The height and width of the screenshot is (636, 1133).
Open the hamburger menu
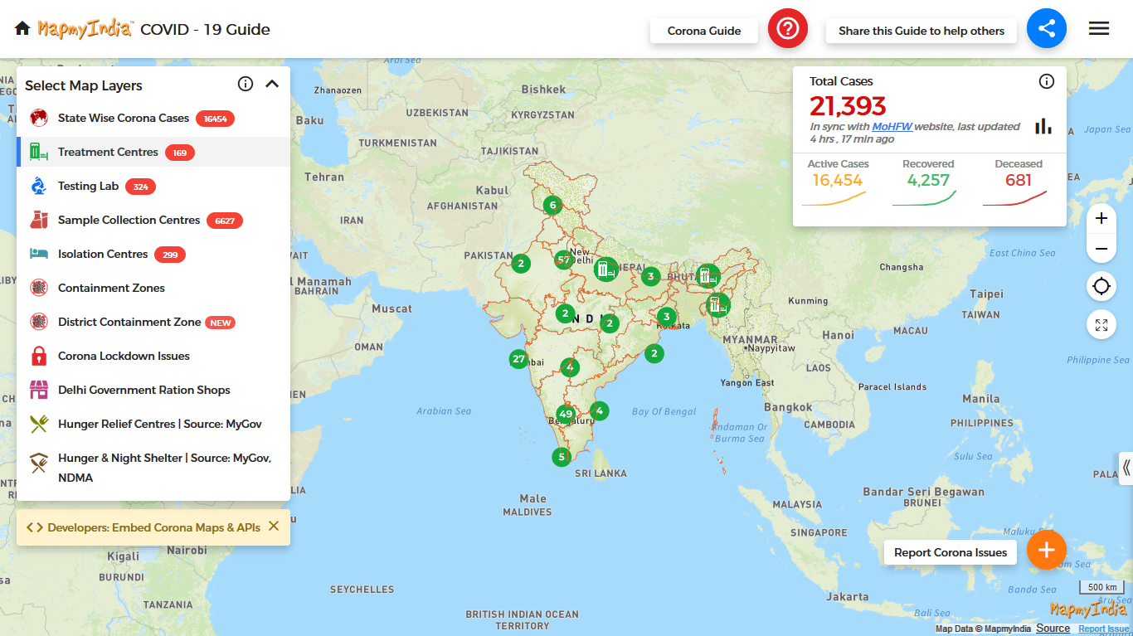point(1099,29)
